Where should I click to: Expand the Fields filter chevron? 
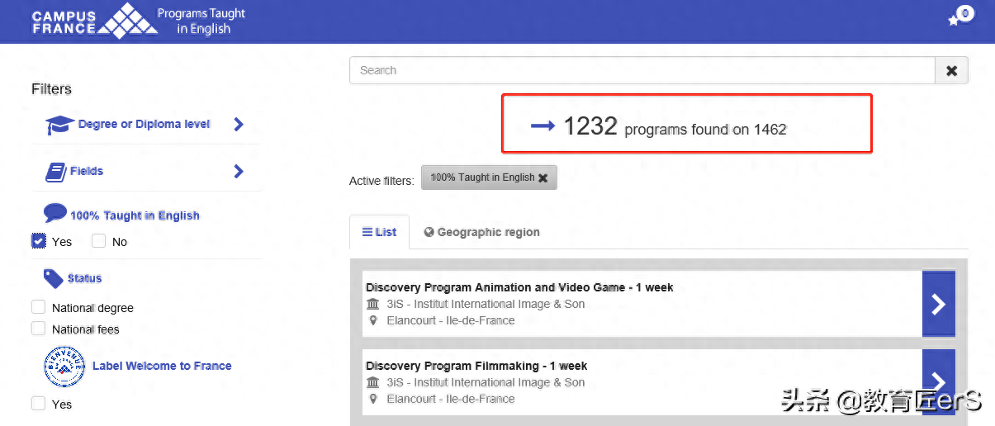tap(239, 172)
